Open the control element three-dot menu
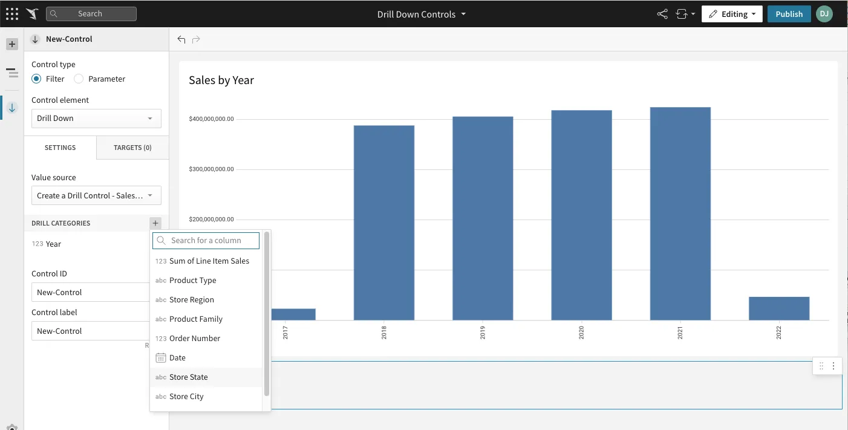 833,366
